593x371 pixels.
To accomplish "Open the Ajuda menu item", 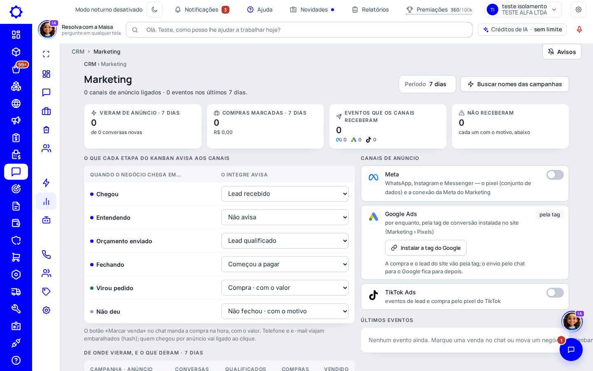I will coord(260,9).
